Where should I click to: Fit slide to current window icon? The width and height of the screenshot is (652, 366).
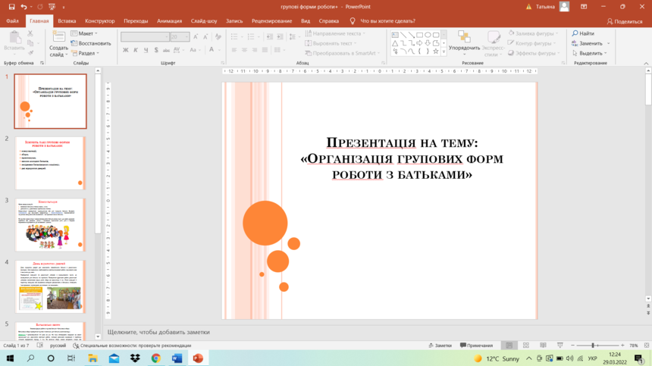[646, 346]
